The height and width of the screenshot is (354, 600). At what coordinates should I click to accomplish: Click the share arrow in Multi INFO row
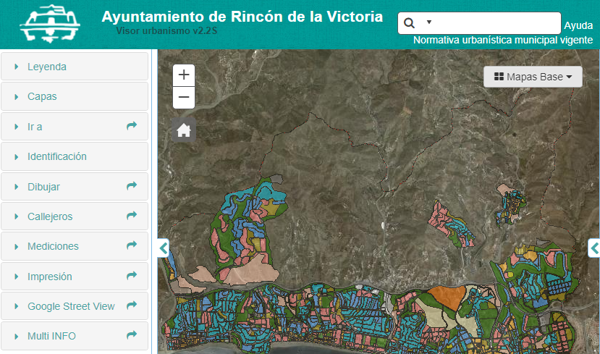click(x=132, y=335)
